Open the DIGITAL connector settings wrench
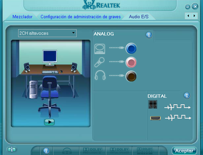Viewport: 203px width, 155px height. coord(186,96)
